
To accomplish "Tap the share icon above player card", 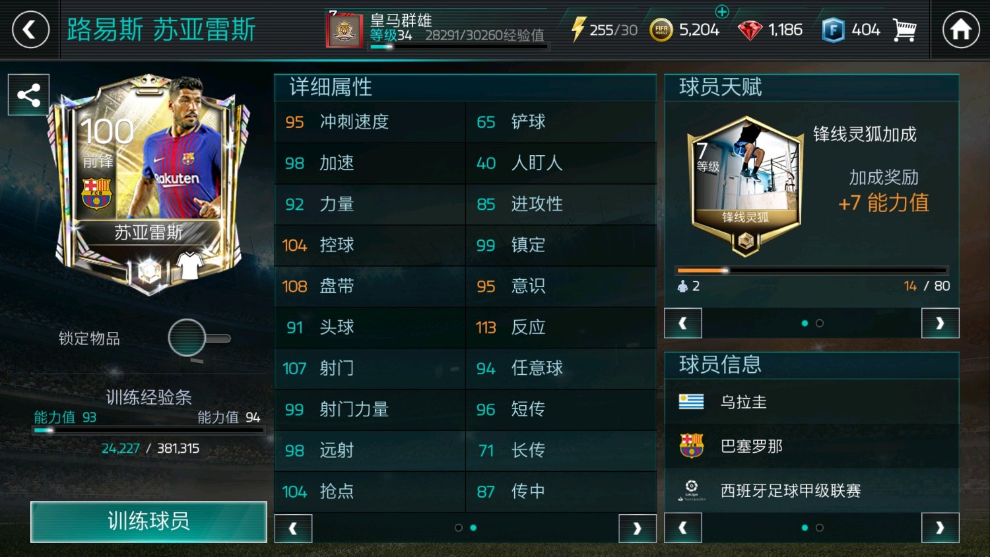I will 28,95.
